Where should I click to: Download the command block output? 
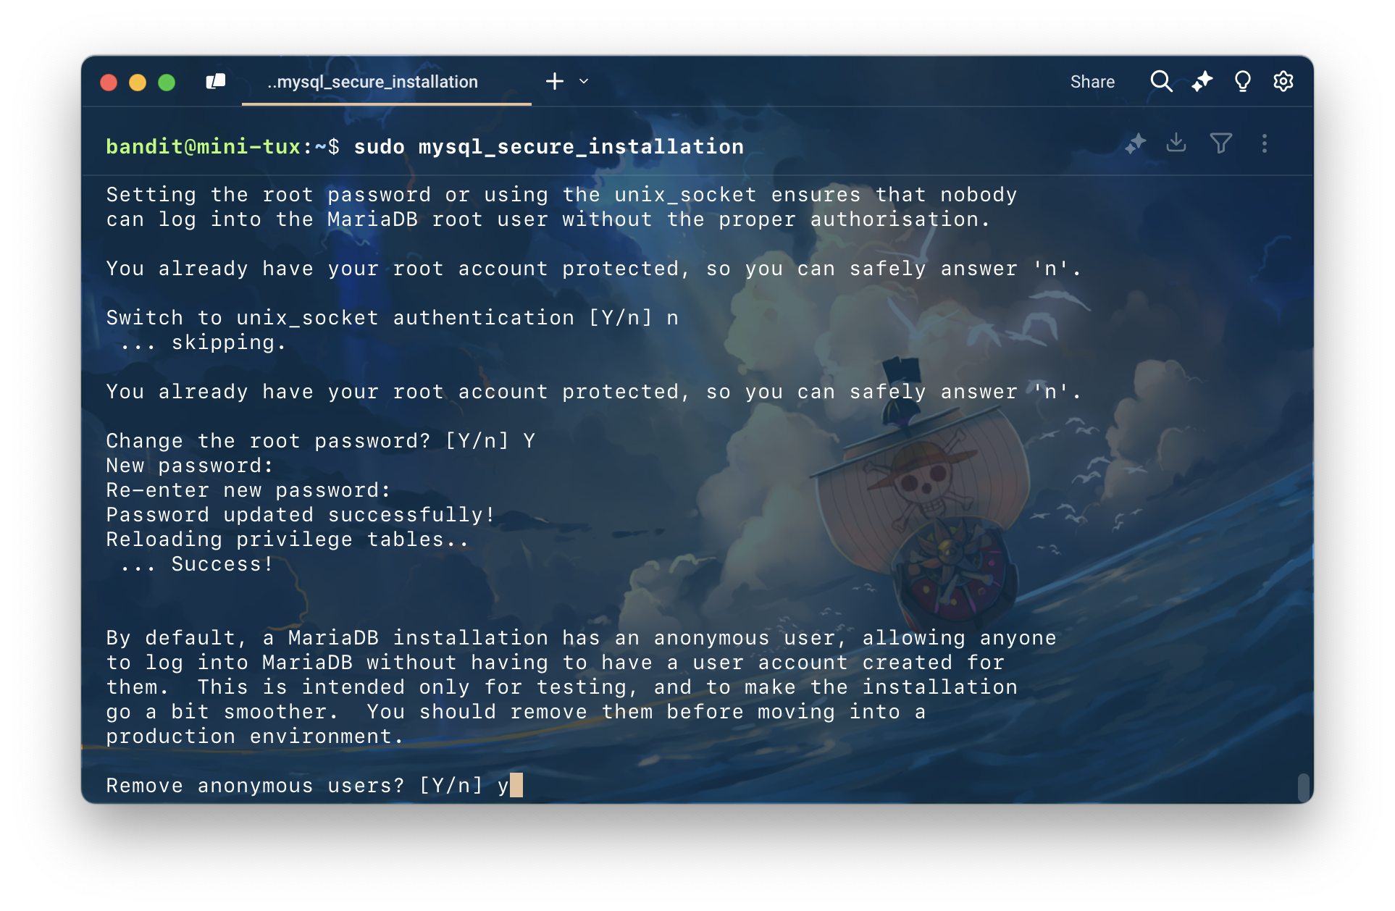pos(1176,143)
